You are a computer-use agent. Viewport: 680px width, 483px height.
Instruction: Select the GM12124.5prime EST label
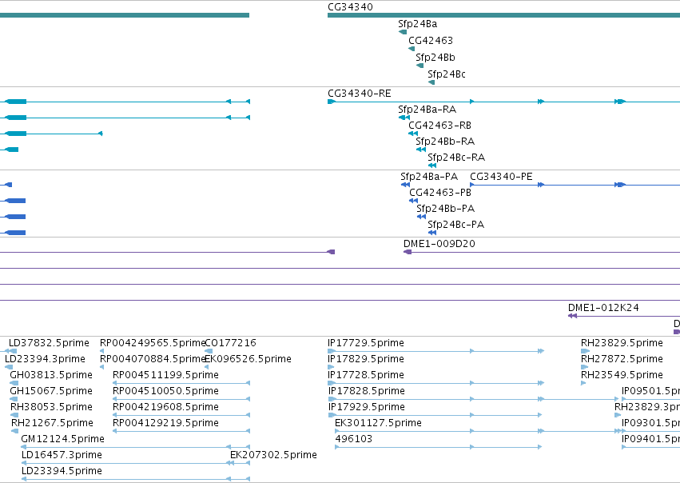pyautogui.click(x=62, y=439)
